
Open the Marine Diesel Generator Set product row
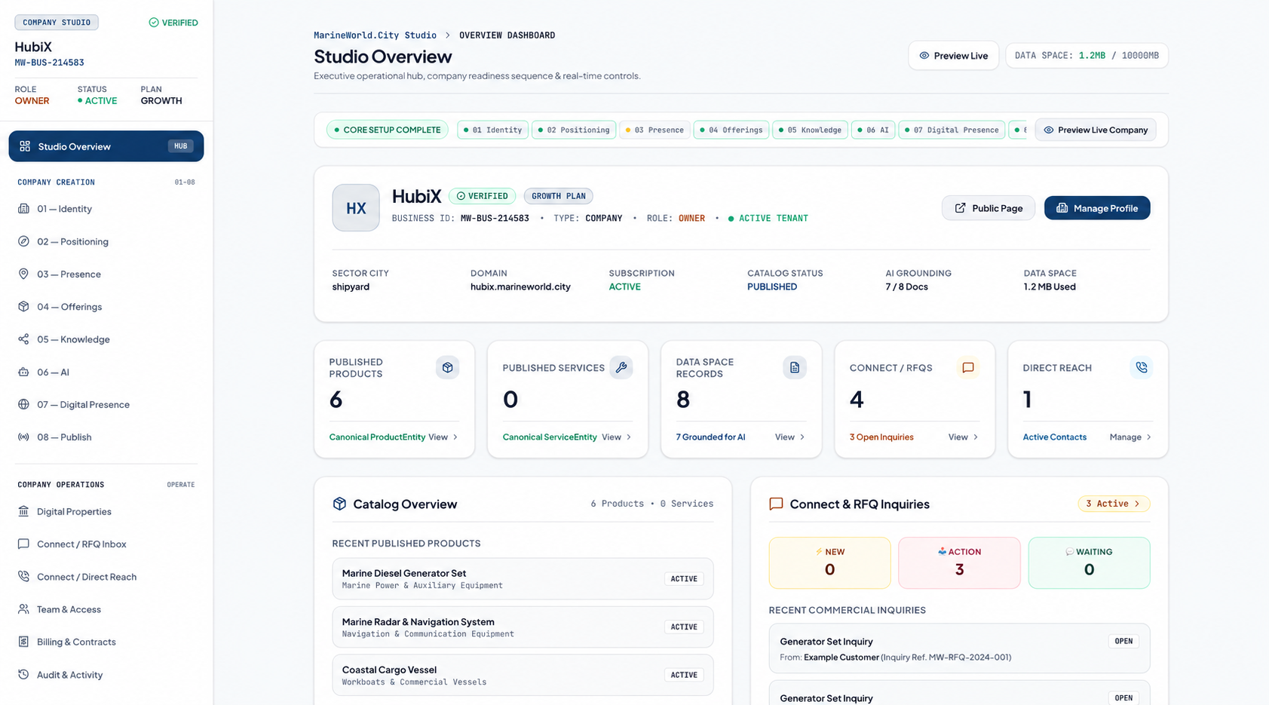[x=523, y=579]
